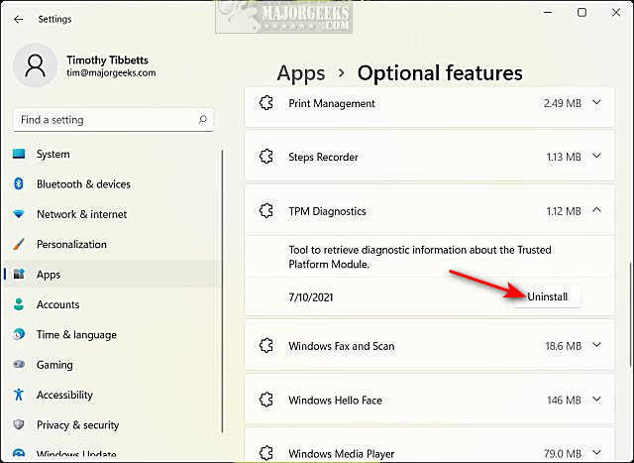Select Personalization in sidebar
This screenshot has height=463, width=634.
(x=112, y=244)
